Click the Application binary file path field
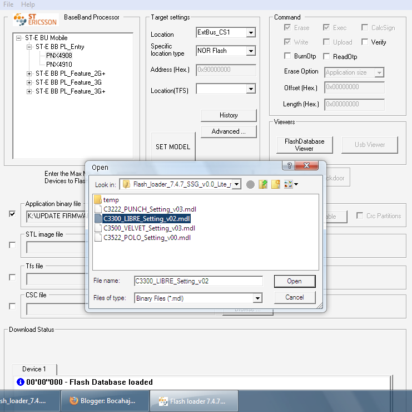The height and width of the screenshot is (412, 412). click(57, 216)
